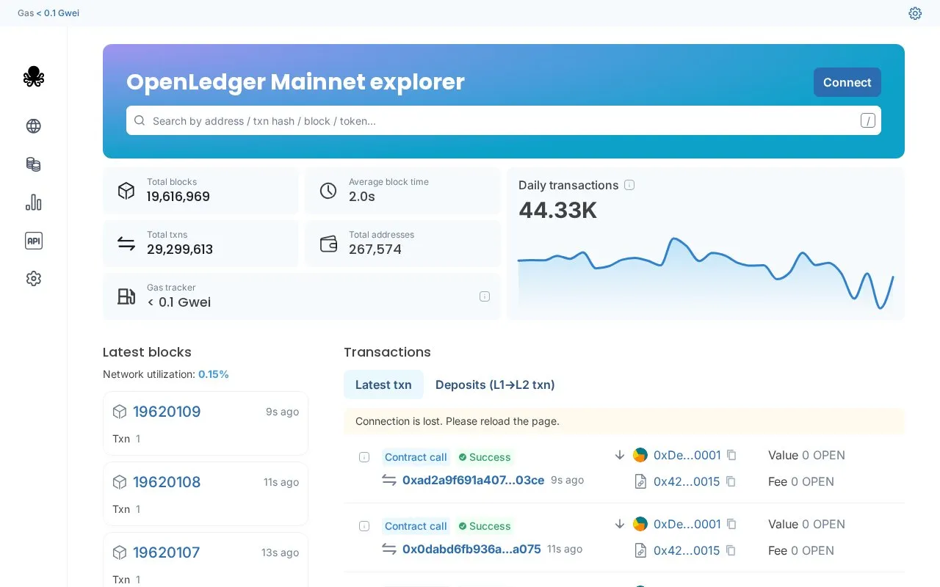Open the 0x42...0015 contract in the 0x0dabd6fb936a...a075 transaction

(x=687, y=550)
